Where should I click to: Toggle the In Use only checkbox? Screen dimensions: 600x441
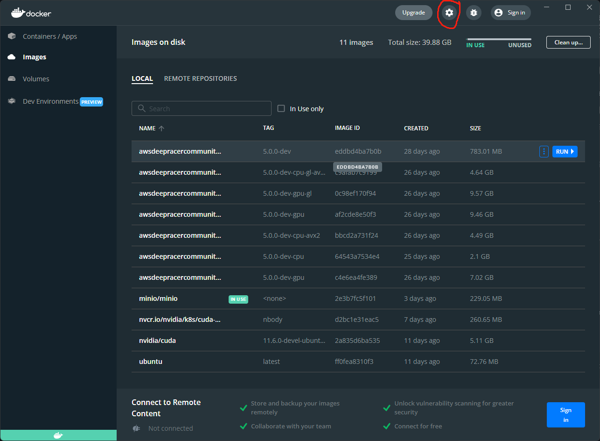pyautogui.click(x=281, y=108)
